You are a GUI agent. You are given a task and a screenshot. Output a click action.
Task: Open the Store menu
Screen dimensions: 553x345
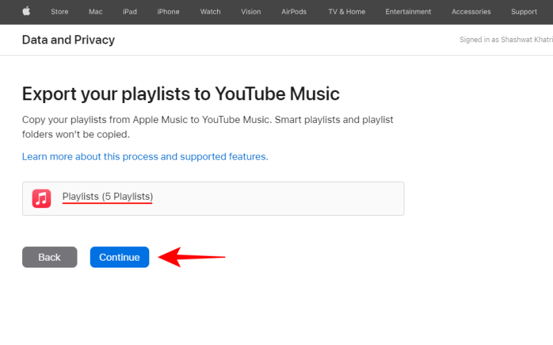click(x=59, y=12)
